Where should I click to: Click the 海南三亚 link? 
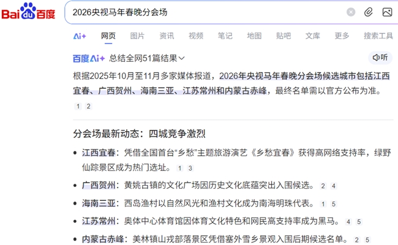click(99, 203)
